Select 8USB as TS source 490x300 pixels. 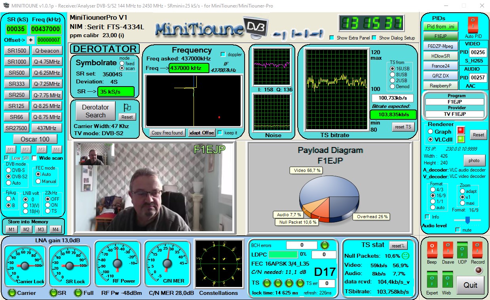pyautogui.click(x=393, y=75)
